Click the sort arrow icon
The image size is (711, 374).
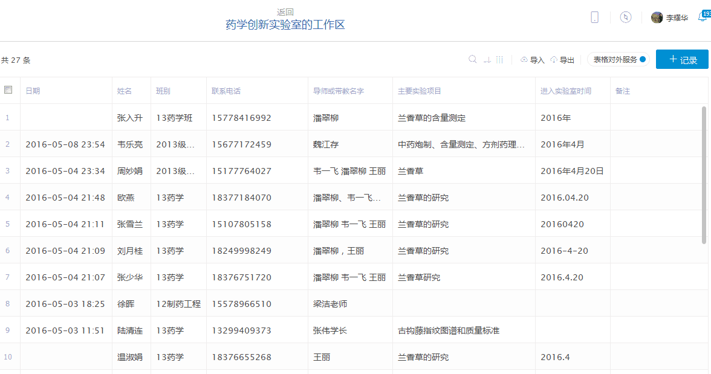click(487, 60)
